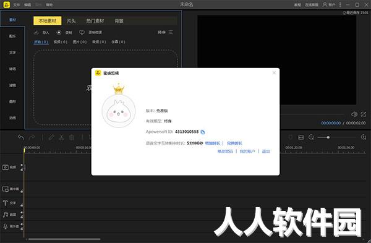Adjust the timeline zoom slider handle
The image size is (371, 243).
[x=328, y=137]
